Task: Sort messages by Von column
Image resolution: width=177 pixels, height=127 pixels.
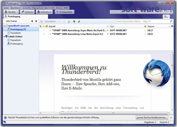Action: [126, 26]
